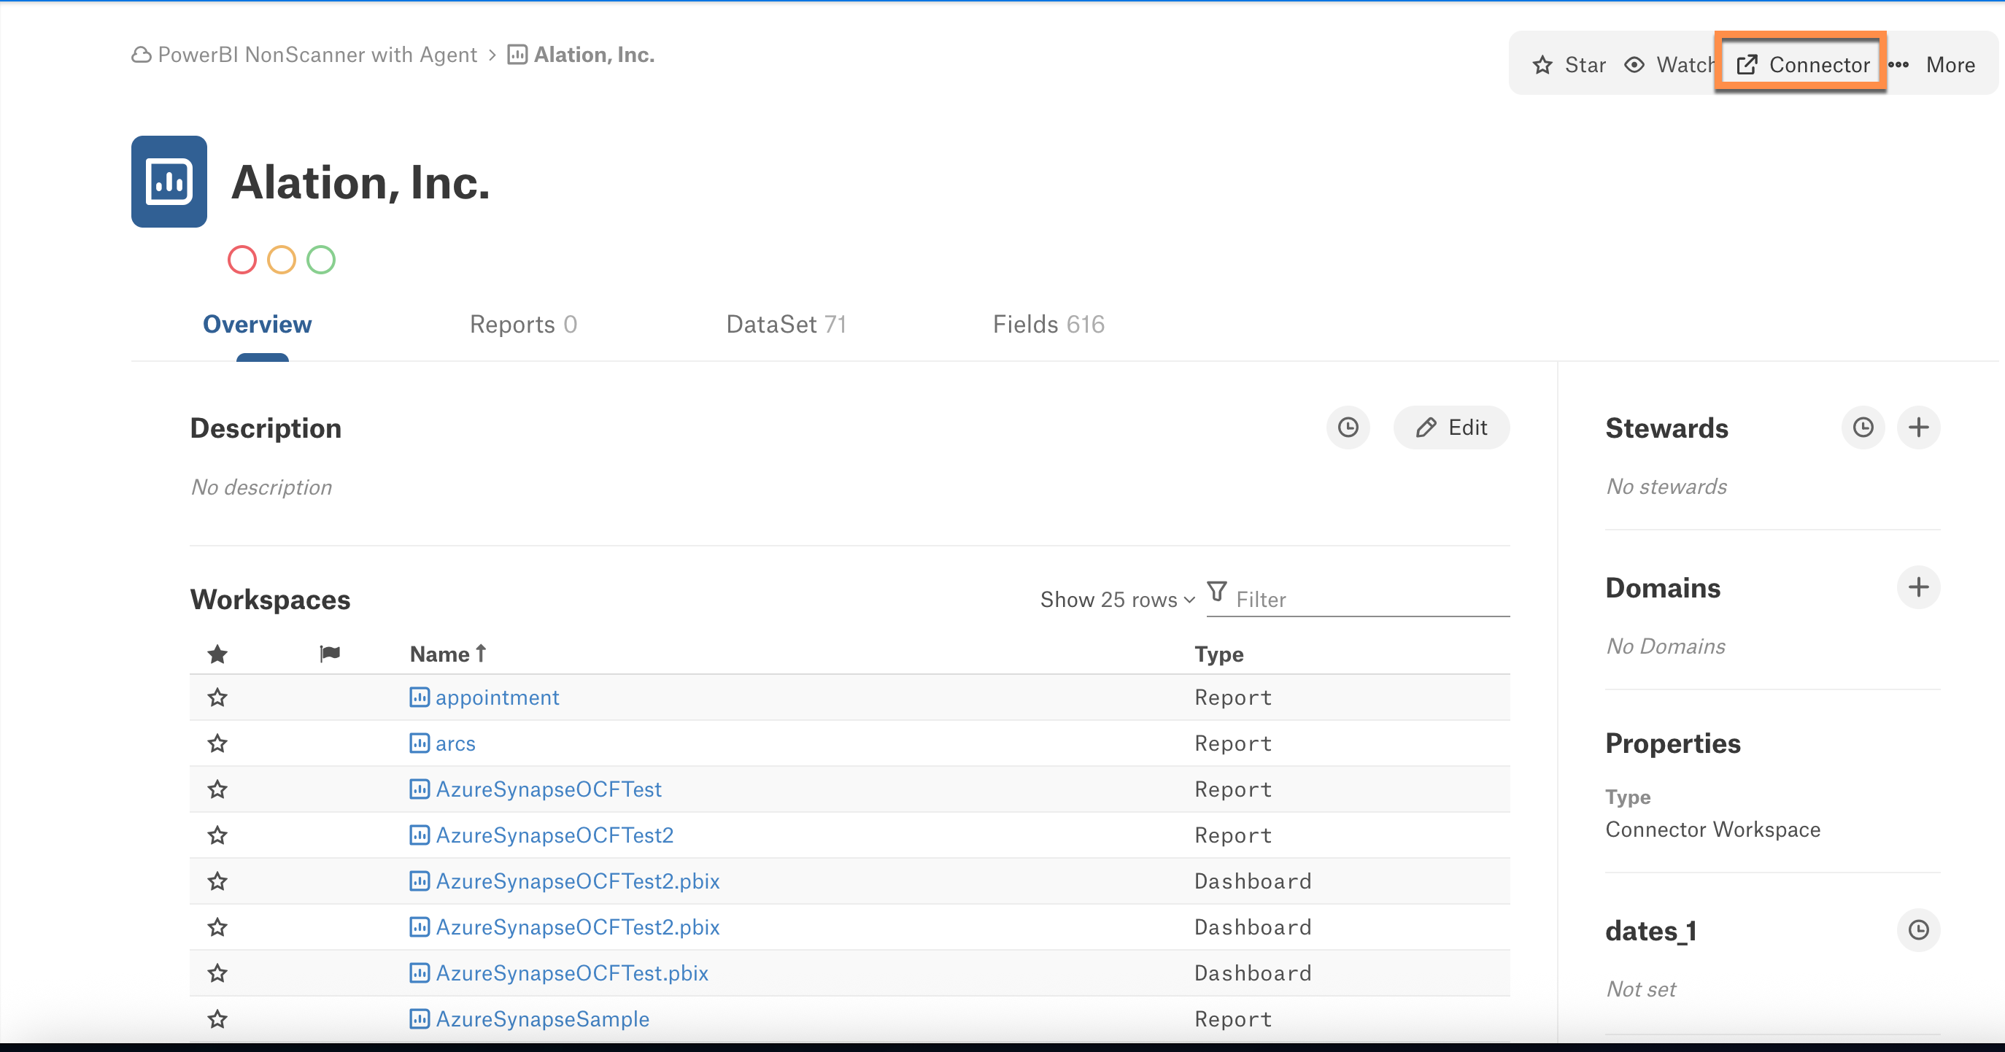This screenshot has height=1052, width=2005.
Task: Open the Connector external link
Action: (1801, 65)
